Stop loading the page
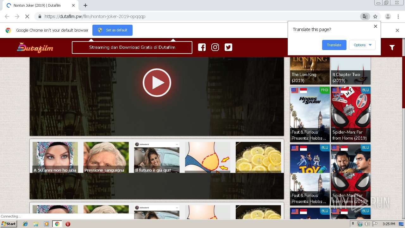 pos(27,16)
